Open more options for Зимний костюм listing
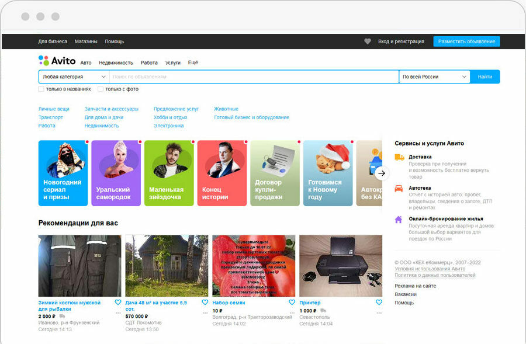526x344 pixels. [118, 313]
